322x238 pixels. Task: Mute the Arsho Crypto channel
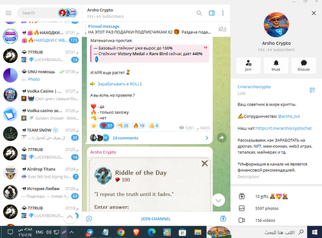[x=276, y=66]
